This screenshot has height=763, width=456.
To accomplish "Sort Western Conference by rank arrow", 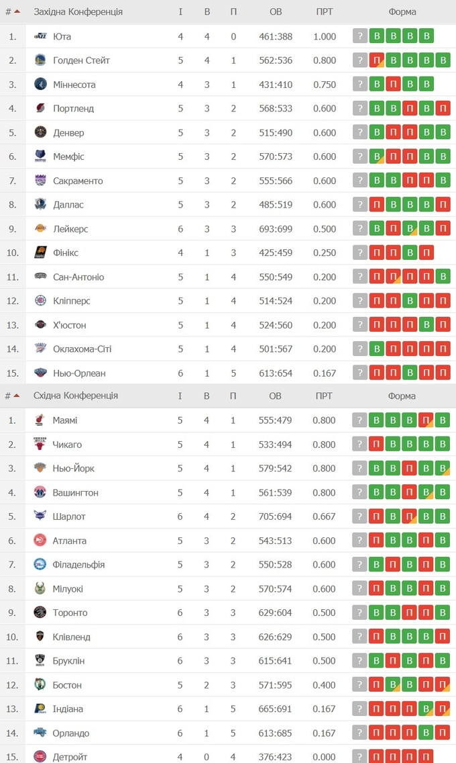I will 17,12.
